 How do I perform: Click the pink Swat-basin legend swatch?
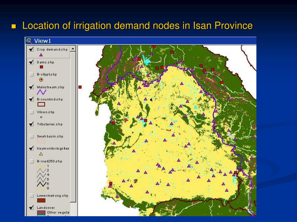[41, 141]
